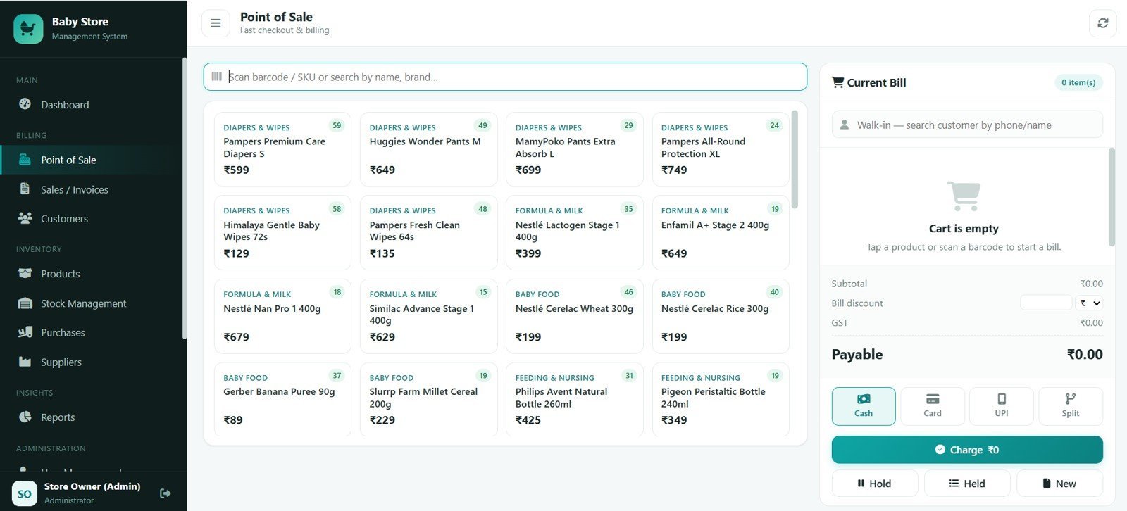Open the bill discount ₹ type dropdown
1127x511 pixels.
[1090, 303]
